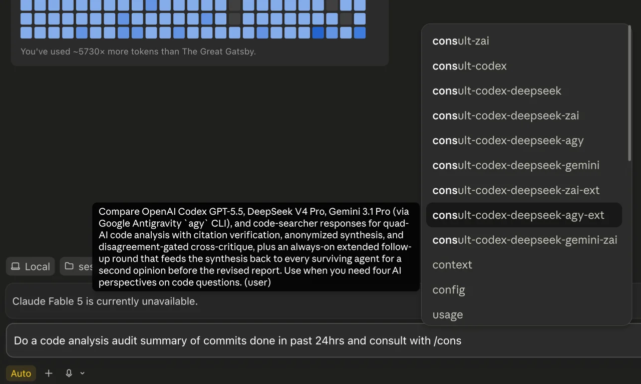Choose consult-codex-deepseek-gemini-zai entry
Viewport: 641px width, 384px height.
tap(524, 240)
